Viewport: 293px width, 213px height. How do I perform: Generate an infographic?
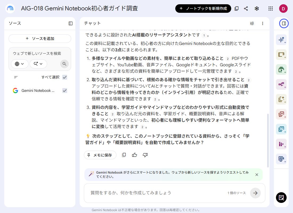(281, 144)
